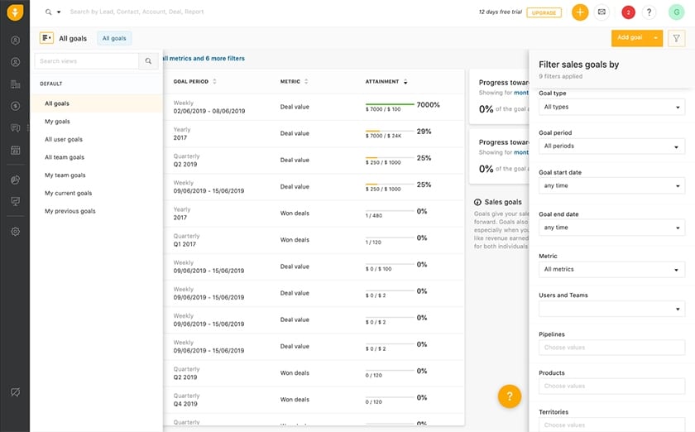Click the search views magnifier button
The width and height of the screenshot is (695, 432).
(148, 61)
